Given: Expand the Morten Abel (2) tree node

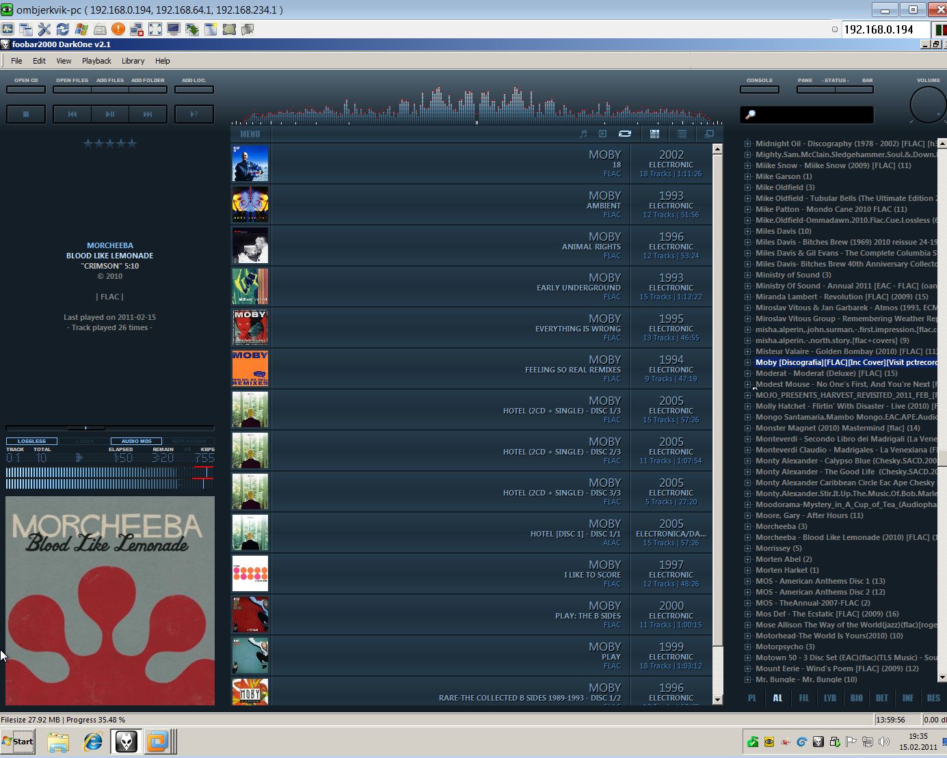Looking at the screenshot, I should click(747, 559).
